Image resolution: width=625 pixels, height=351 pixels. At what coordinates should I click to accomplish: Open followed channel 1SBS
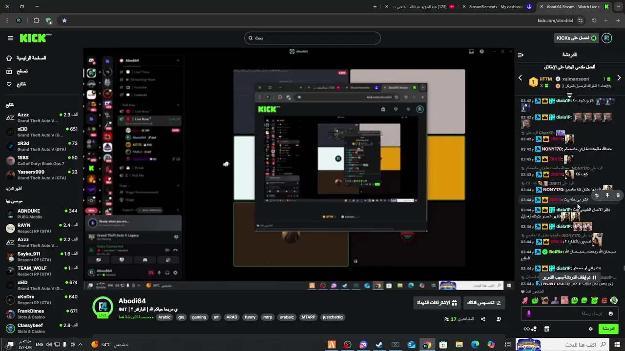click(x=42, y=160)
